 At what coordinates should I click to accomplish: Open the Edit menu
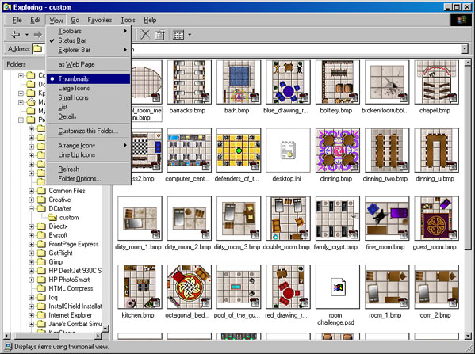[36, 21]
